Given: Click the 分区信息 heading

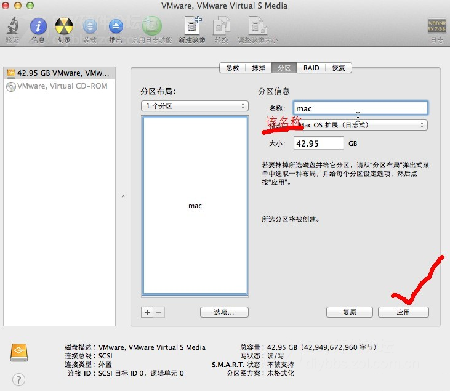Looking at the screenshot, I should (x=274, y=91).
